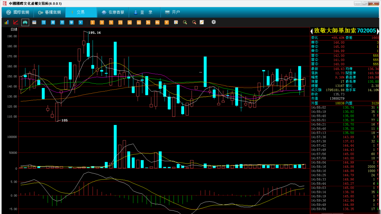381x214 pixels.
Task: Click the app logo in title bar
Action: [5, 4]
